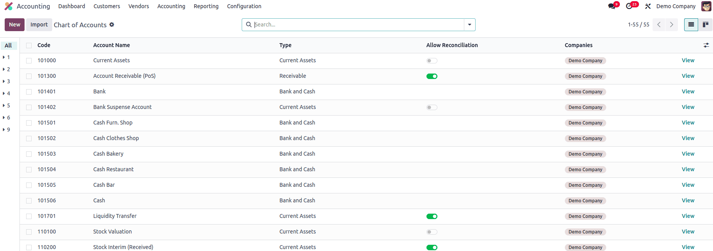The width and height of the screenshot is (713, 251).
Task: Click the Cash Clothes Shop account name
Action: [x=116, y=138]
